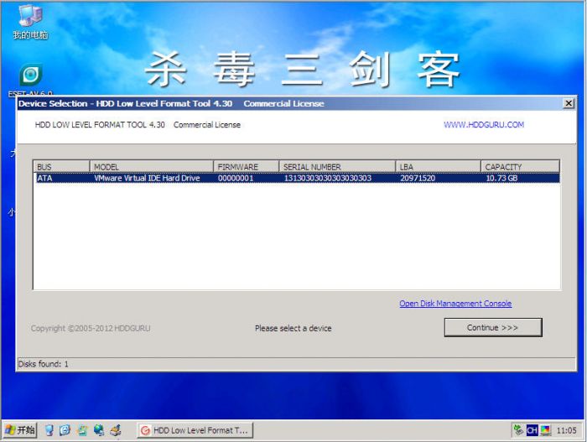Click the Please select a device message
Image resolution: width=587 pixels, height=442 pixels.
[293, 328]
